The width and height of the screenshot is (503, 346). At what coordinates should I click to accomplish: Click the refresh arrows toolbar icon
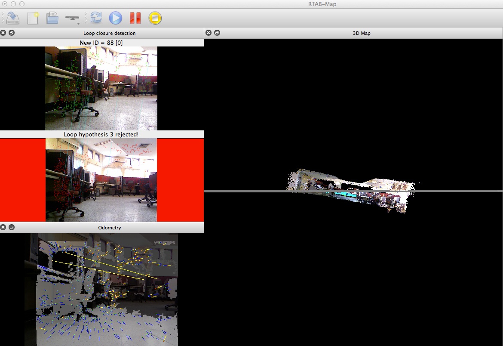96,18
